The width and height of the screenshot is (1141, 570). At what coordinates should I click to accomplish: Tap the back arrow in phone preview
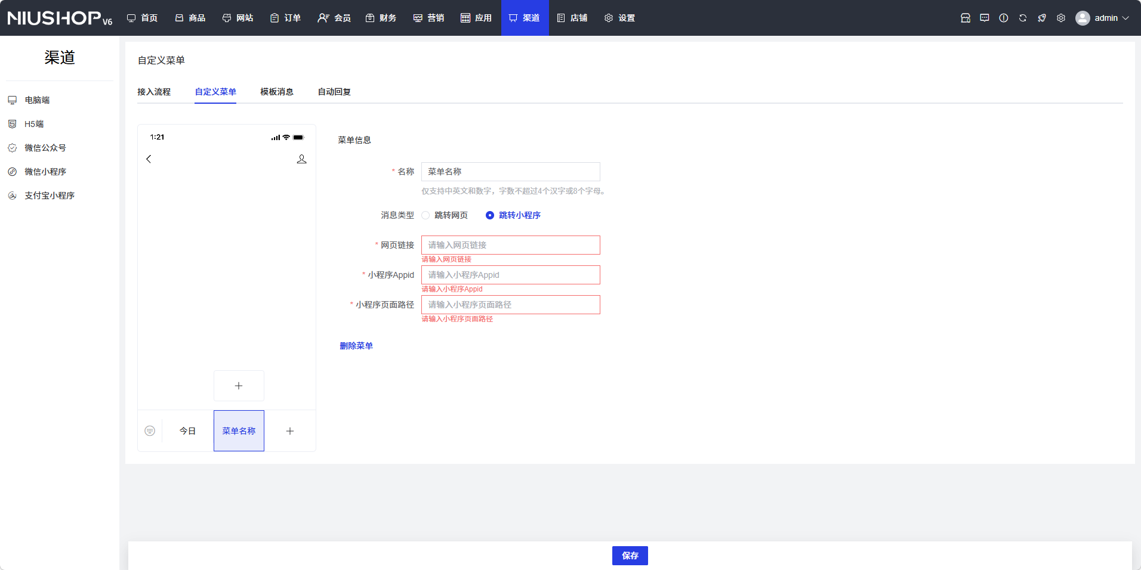pos(149,159)
